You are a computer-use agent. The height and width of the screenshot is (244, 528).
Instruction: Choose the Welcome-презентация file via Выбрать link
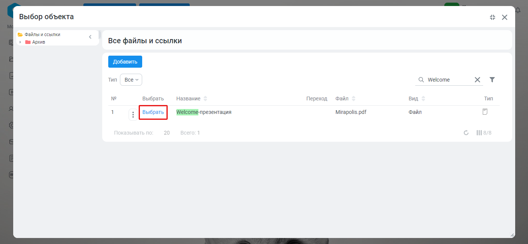(153, 112)
